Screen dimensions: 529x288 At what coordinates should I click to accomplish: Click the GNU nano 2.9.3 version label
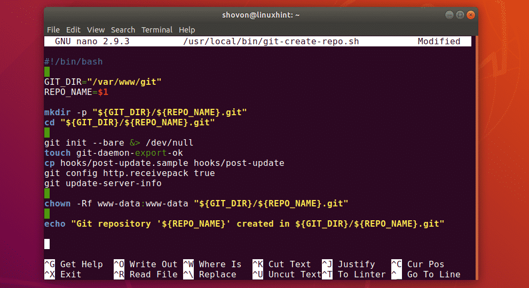coord(92,42)
